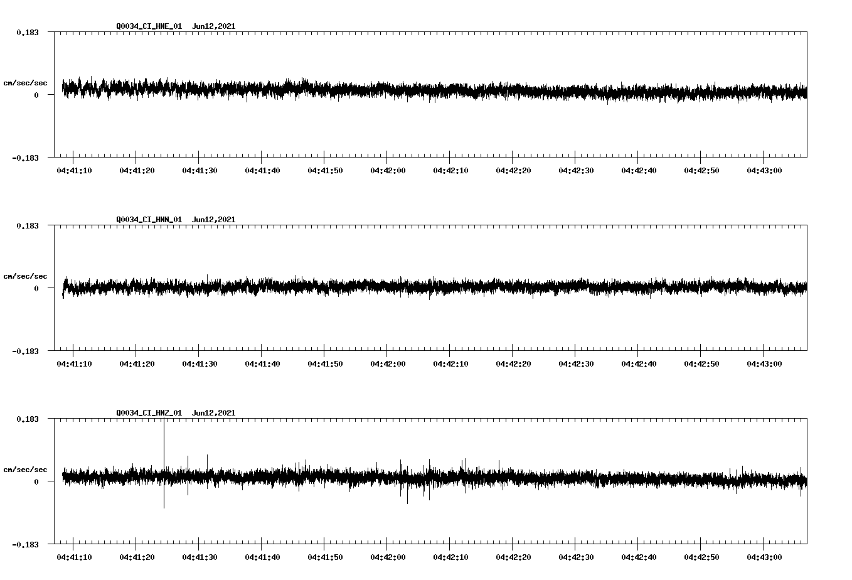Click 04:42:40 time label on HNN axis
Image resolution: width=852 pixels, height=580 pixels.
[639, 363]
